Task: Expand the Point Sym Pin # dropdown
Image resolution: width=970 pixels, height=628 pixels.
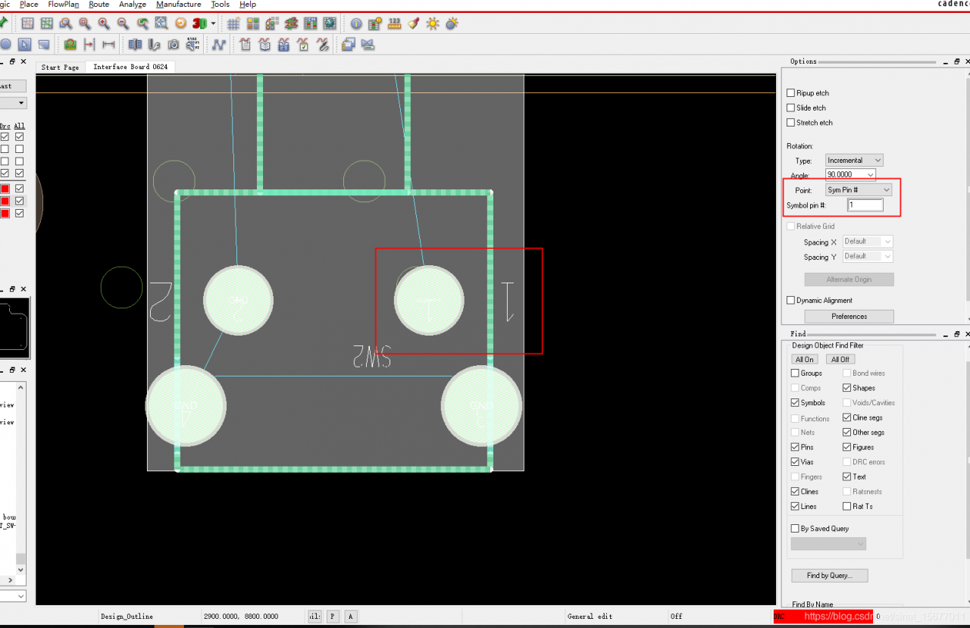Action: tap(859, 190)
